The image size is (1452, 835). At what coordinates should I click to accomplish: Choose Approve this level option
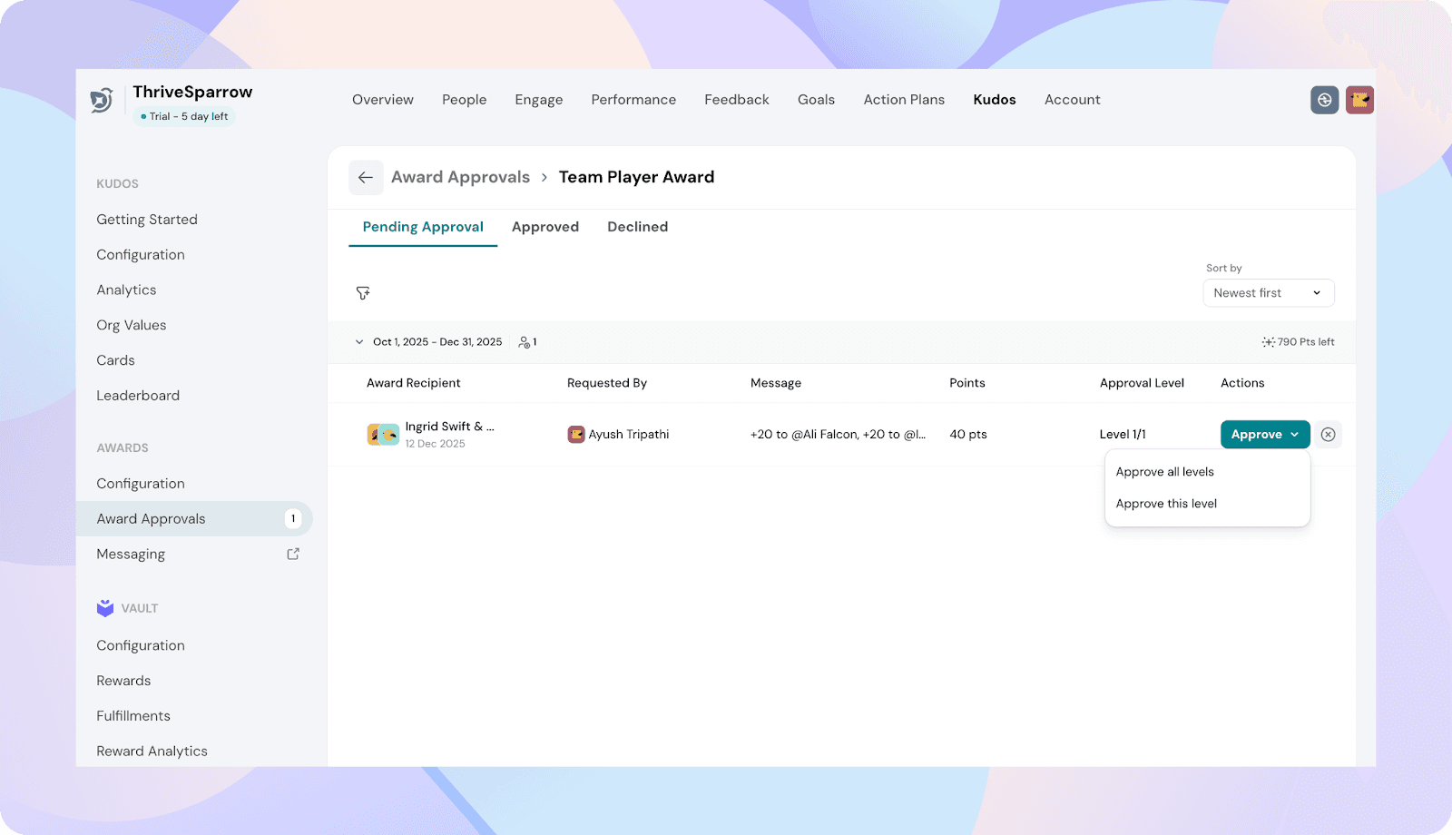click(1166, 504)
